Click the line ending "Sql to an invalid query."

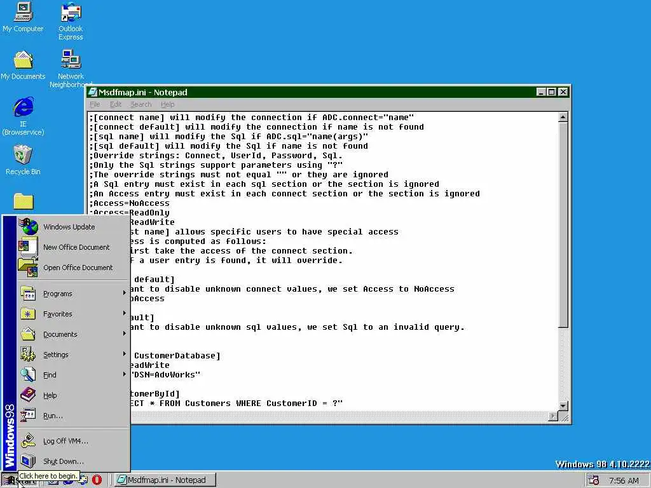298,327
